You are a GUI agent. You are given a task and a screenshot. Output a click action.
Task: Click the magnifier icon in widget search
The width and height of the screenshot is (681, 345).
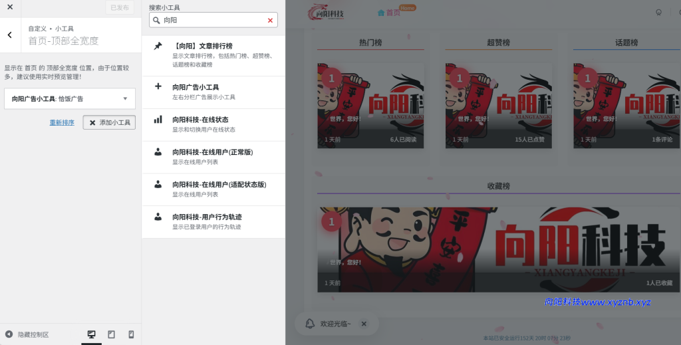tap(156, 20)
